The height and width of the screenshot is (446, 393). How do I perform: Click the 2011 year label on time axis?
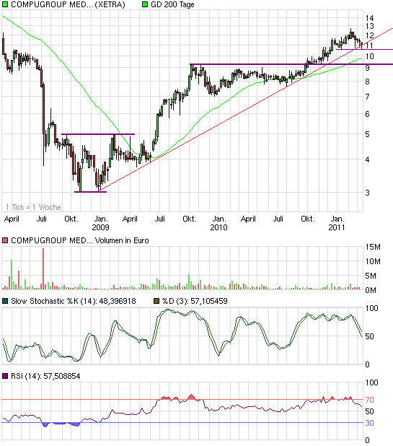tap(337, 227)
